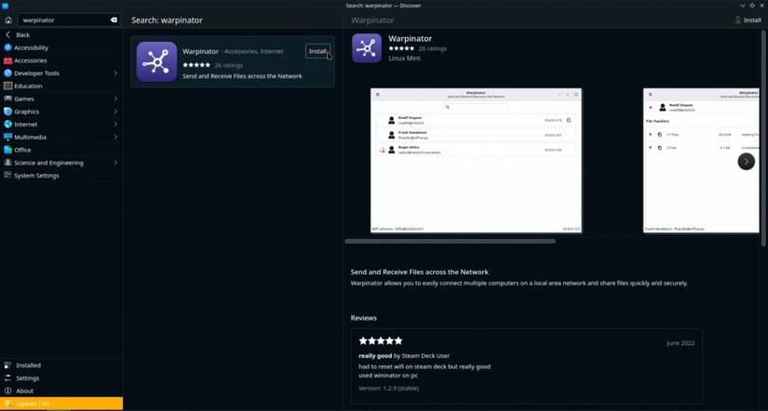This screenshot has height=411, width=768.
Task: Open the Office category
Action: [22, 150]
